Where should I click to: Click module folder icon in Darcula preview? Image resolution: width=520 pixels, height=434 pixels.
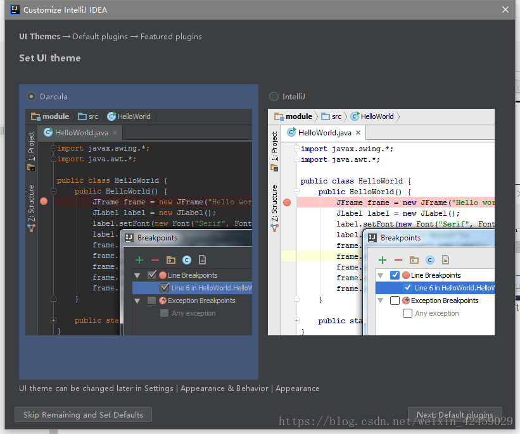pos(35,116)
